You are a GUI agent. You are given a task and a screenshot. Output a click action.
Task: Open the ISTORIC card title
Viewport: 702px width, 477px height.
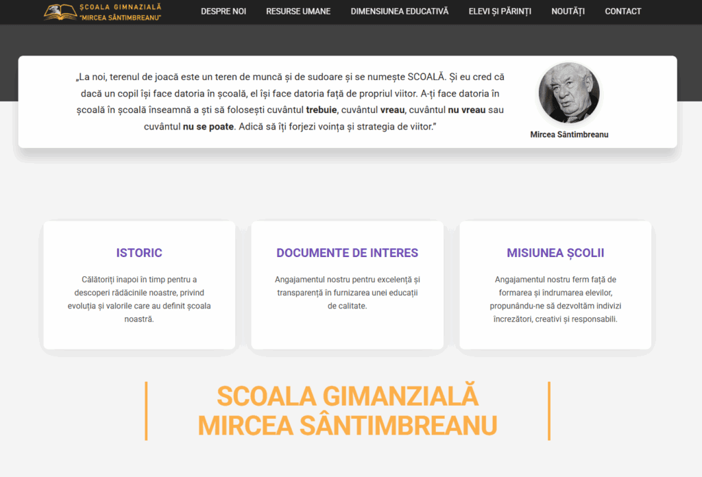point(139,253)
